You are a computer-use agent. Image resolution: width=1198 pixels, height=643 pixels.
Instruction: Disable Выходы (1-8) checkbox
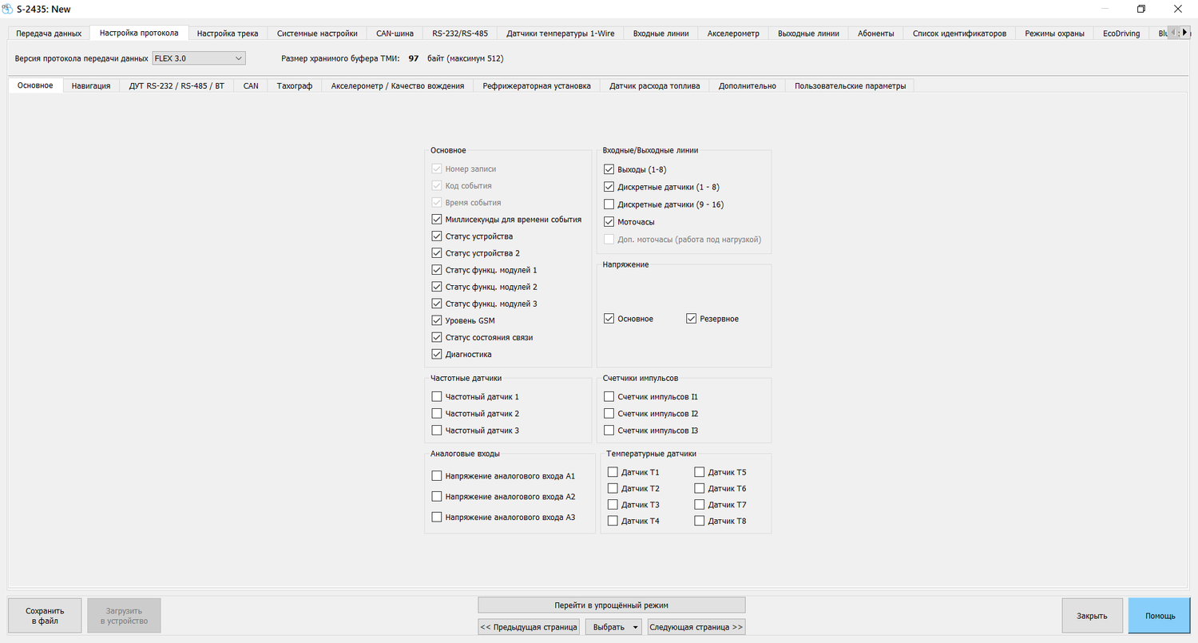(609, 169)
